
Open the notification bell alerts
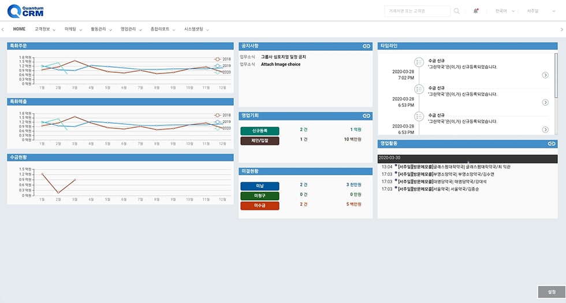pos(476,11)
